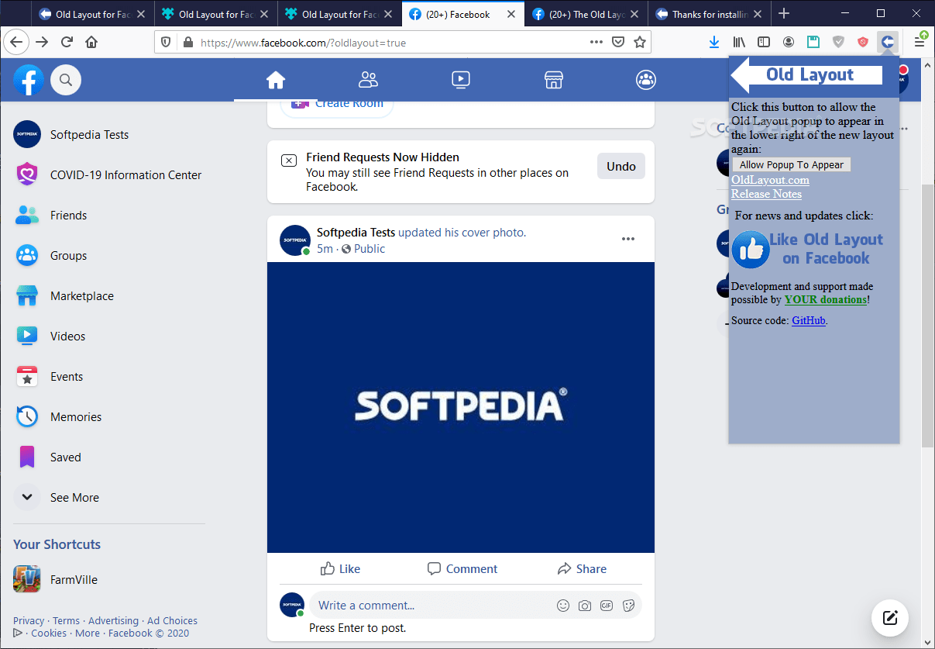The width and height of the screenshot is (935, 649).
Task: Open the Memories page
Action: (x=75, y=416)
